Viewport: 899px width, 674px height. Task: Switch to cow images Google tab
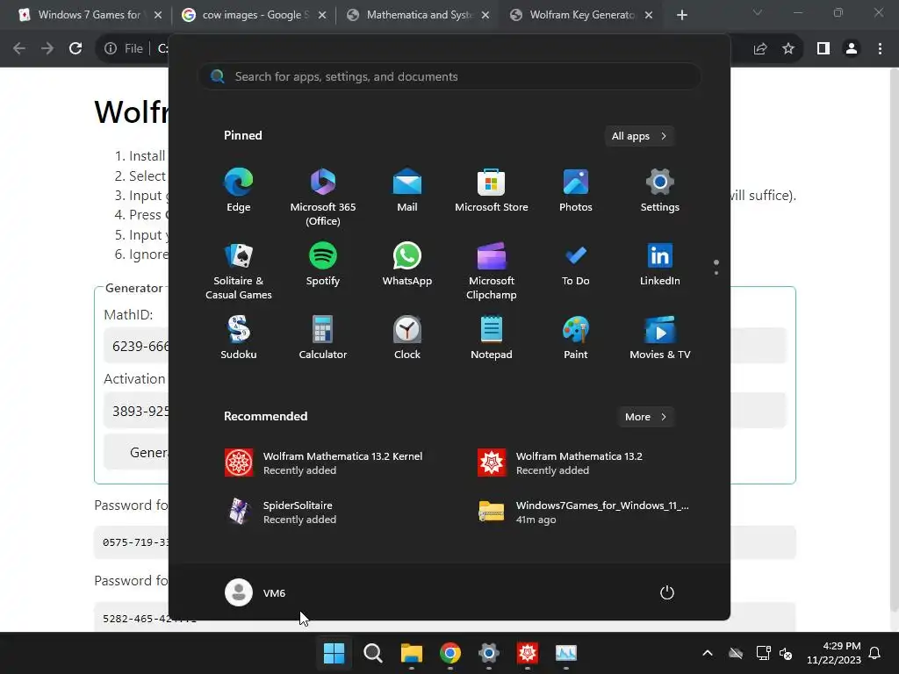pyautogui.click(x=255, y=15)
